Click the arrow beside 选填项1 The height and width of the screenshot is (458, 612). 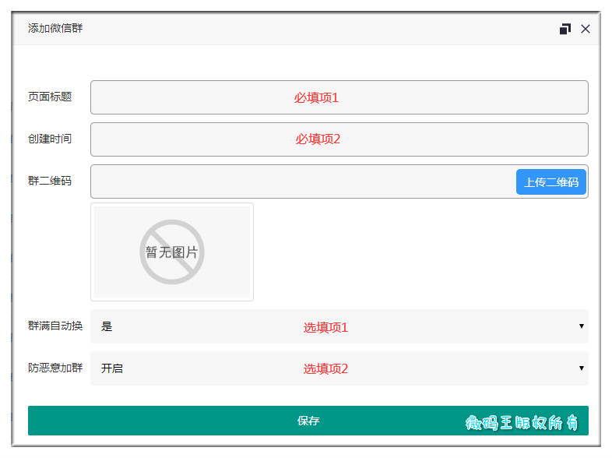tap(581, 326)
